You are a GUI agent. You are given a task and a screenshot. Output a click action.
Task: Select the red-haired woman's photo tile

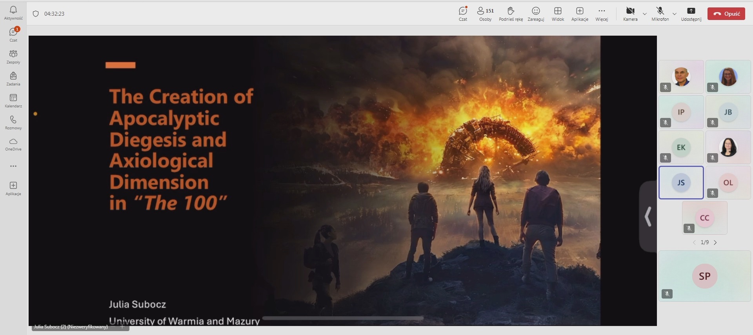click(728, 77)
